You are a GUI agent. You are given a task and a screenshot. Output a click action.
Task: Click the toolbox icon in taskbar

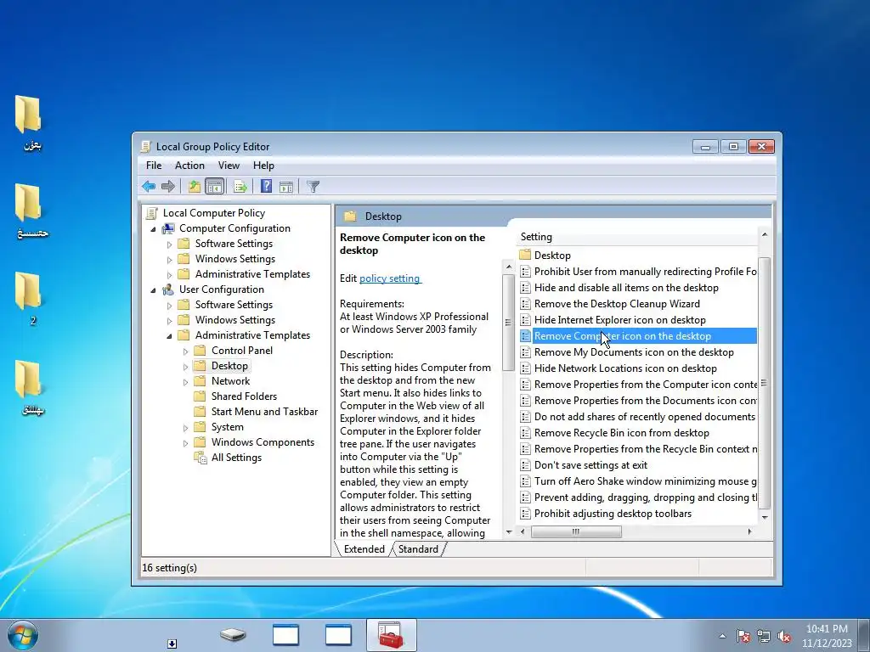[391, 635]
